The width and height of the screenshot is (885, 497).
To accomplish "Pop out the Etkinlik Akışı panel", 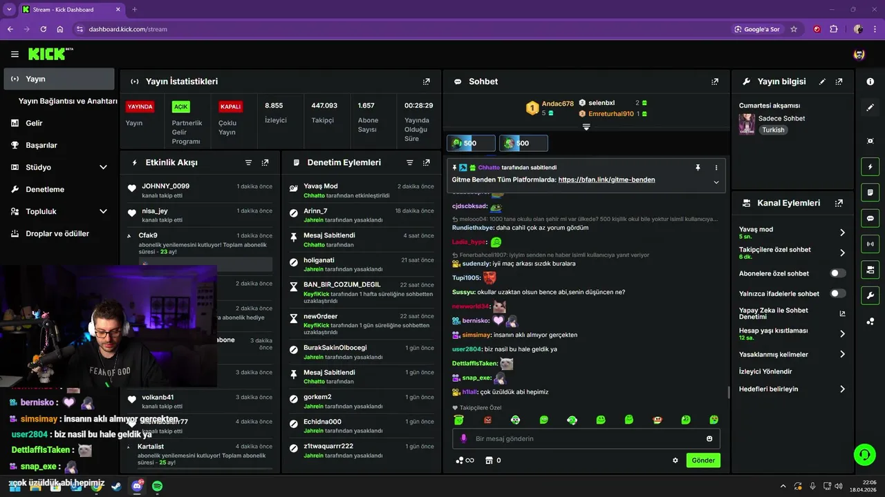I will pyautogui.click(x=265, y=163).
